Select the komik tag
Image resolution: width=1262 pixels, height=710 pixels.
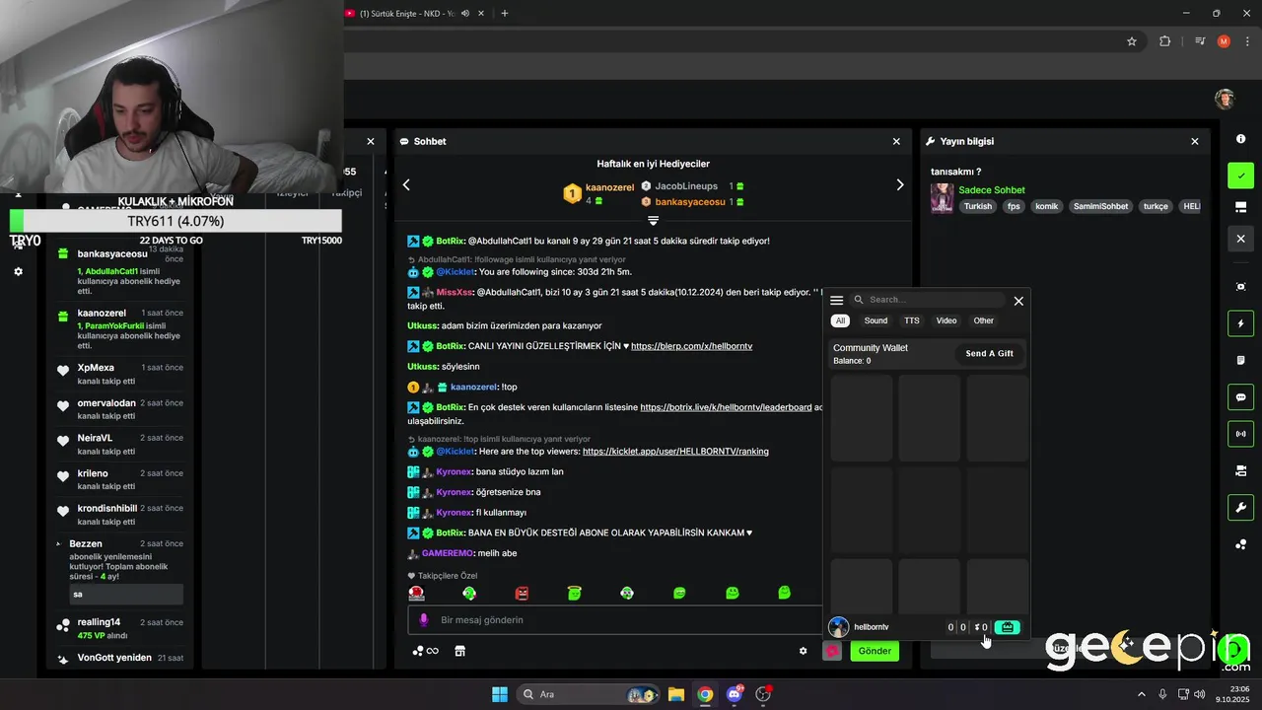tap(1047, 207)
